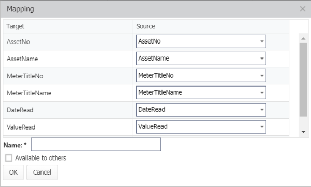Open the ValueRead source dropdown
Screen dimensions: 311x187
pyautogui.click(x=201, y=126)
